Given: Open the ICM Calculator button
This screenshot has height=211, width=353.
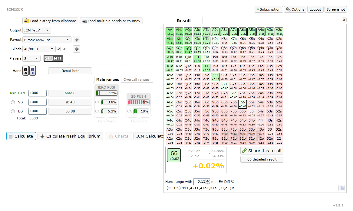Looking at the screenshot, I should 149,136.
